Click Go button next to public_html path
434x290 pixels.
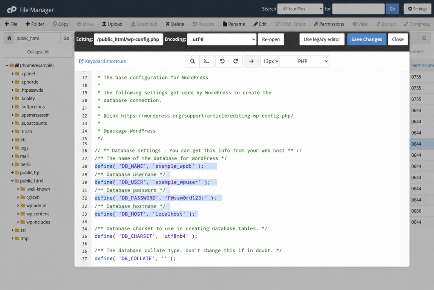(66, 38)
